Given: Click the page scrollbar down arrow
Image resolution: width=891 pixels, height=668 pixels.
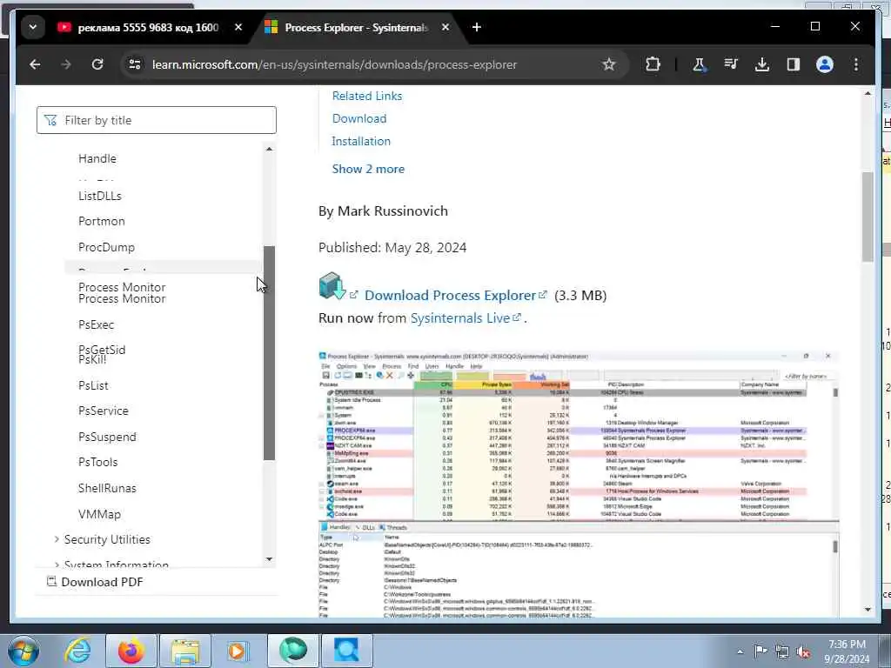Looking at the screenshot, I should [x=868, y=610].
